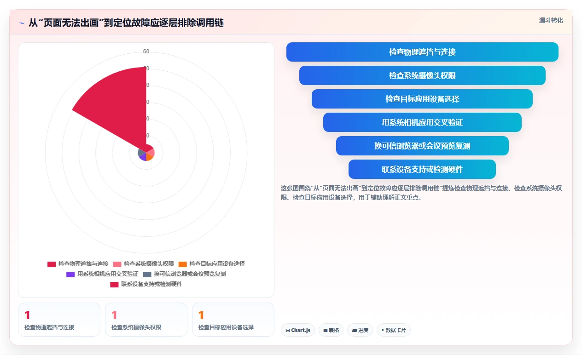Toggle legend swatch for 检查系统摄像头权限
The width and height of the screenshot is (582, 355).
point(117,264)
